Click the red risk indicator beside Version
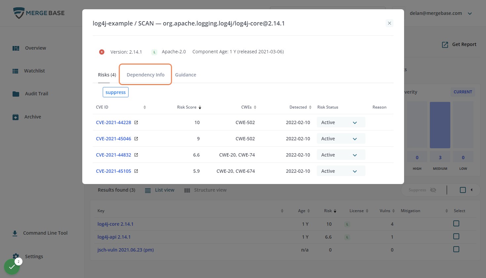 click(102, 52)
